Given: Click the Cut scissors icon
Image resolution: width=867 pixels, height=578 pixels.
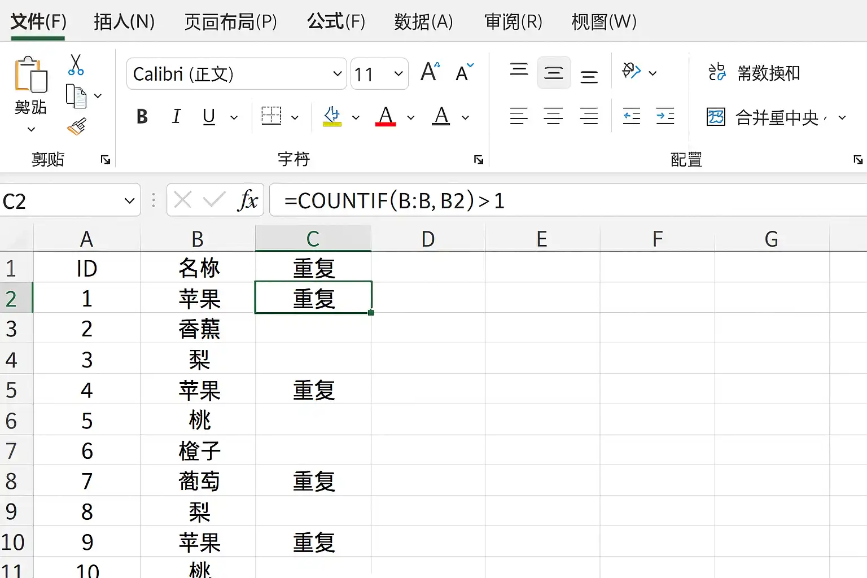Looking at the screenshot, I should coord(76,65).
